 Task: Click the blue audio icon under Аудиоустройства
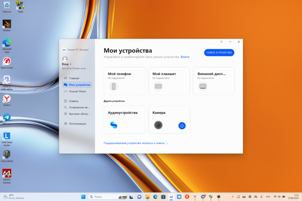(x=113, y=125)
